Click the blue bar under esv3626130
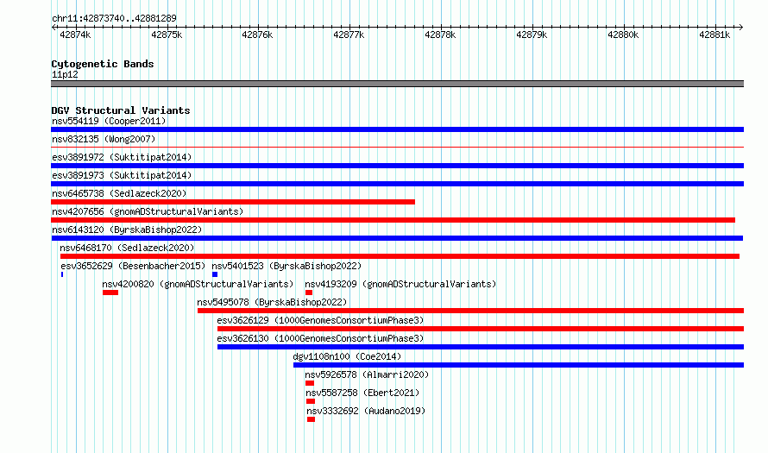Screen dimensions: 768x453 481,347
